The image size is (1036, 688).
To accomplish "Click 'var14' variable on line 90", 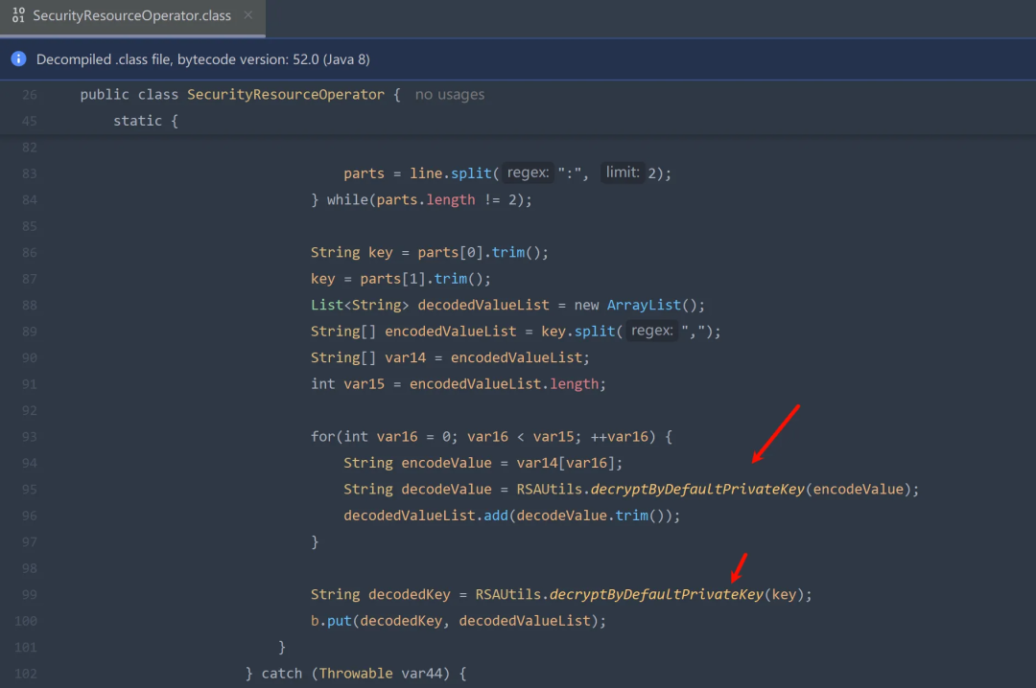I will [405, 357].
